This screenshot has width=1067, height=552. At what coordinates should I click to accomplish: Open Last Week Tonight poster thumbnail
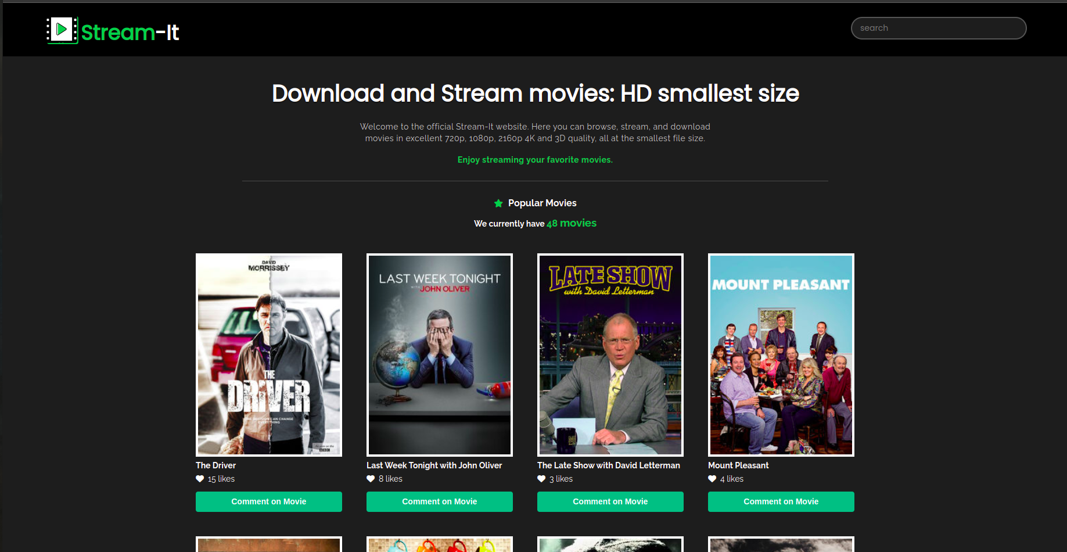[440, 355]
